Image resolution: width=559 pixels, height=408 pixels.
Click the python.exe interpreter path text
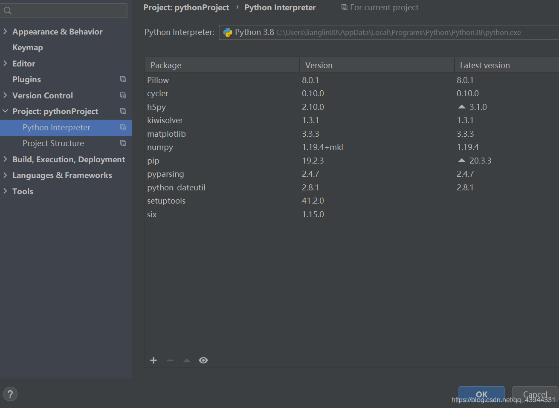coord(399,32)
